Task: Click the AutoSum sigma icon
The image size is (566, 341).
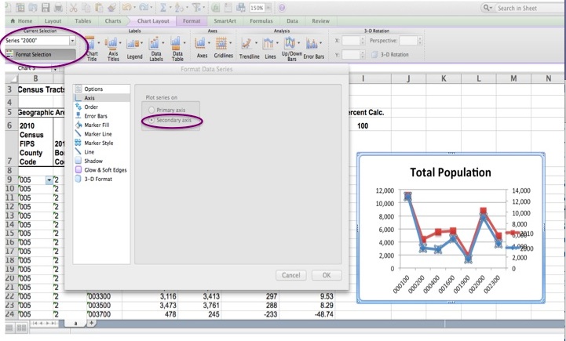Action: coord(162,7)
